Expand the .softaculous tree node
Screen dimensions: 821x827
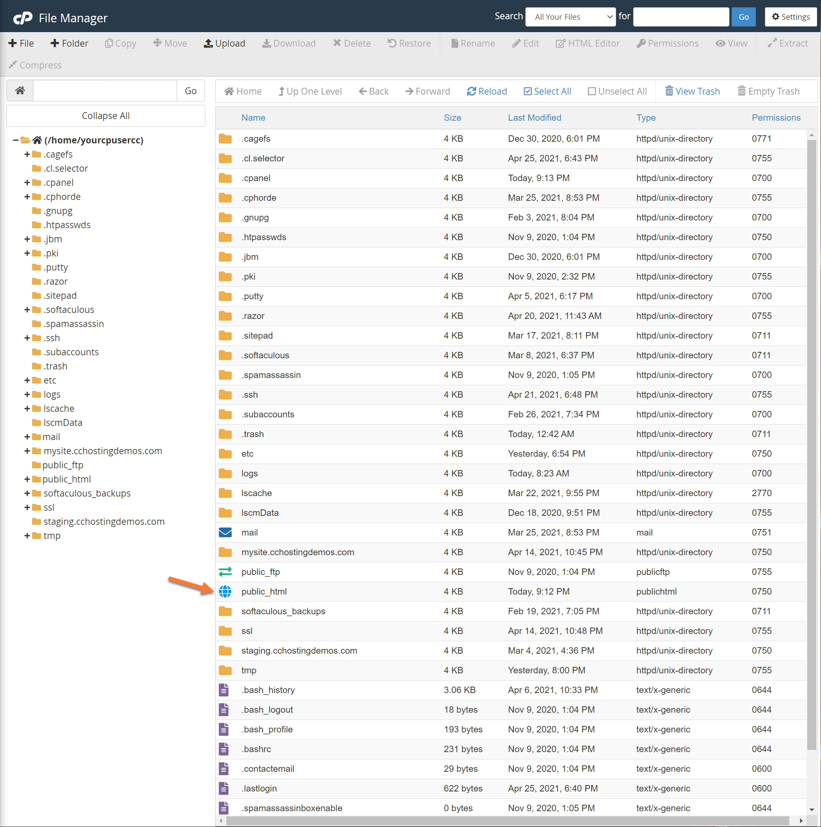(x=27, y=310)
